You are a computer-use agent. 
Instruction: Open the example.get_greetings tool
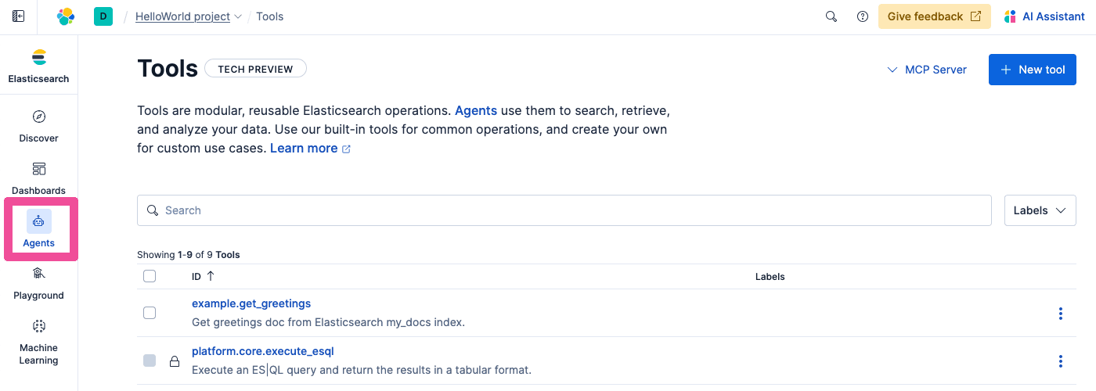tap(251, 303)
